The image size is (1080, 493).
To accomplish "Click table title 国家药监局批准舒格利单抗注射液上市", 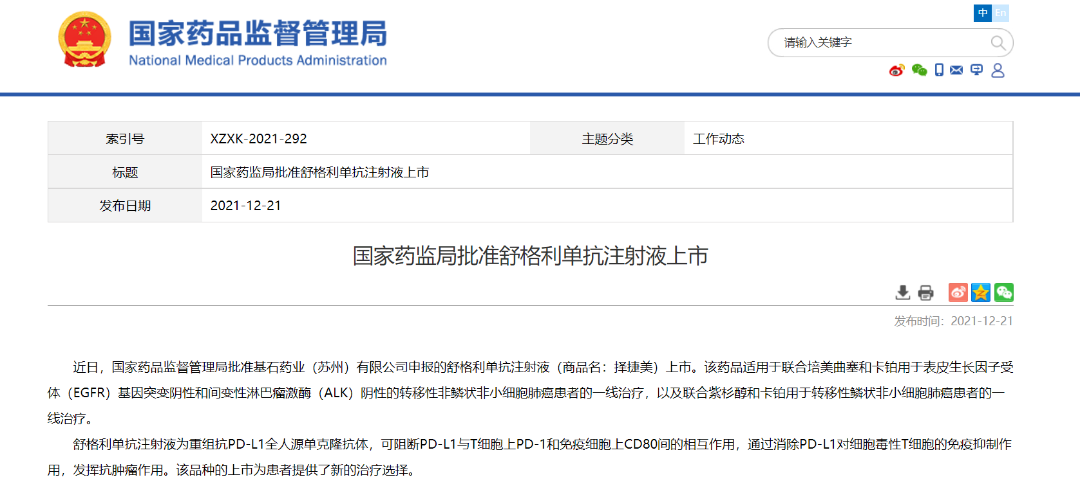I will tap(319, 172).
